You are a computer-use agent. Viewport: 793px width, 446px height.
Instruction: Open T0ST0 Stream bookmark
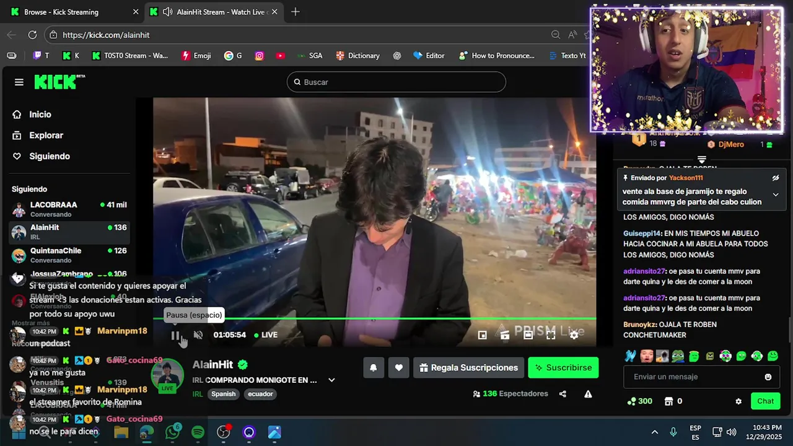[x=131, y=56]
